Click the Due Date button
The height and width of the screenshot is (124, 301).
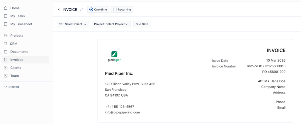pyautogui.click(x=142, y=24)
